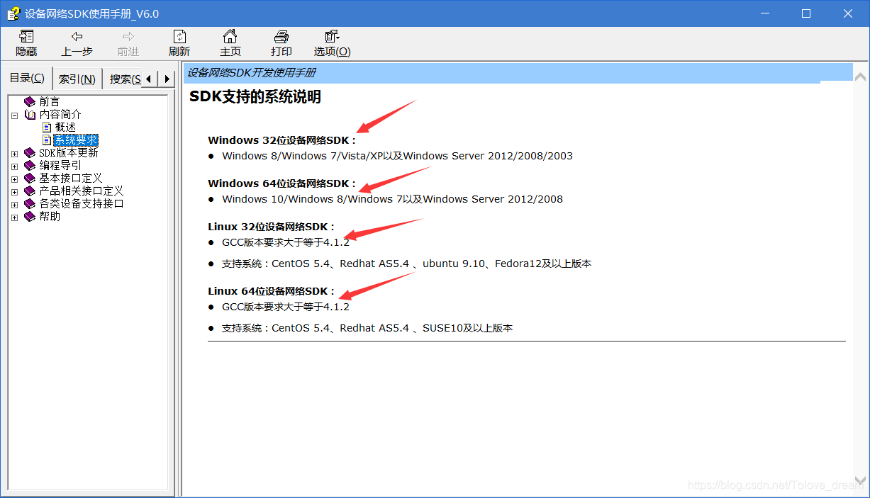Click the Linux 32位设备网络SDK heading
The image size is (870, 498).
[272, 227]
